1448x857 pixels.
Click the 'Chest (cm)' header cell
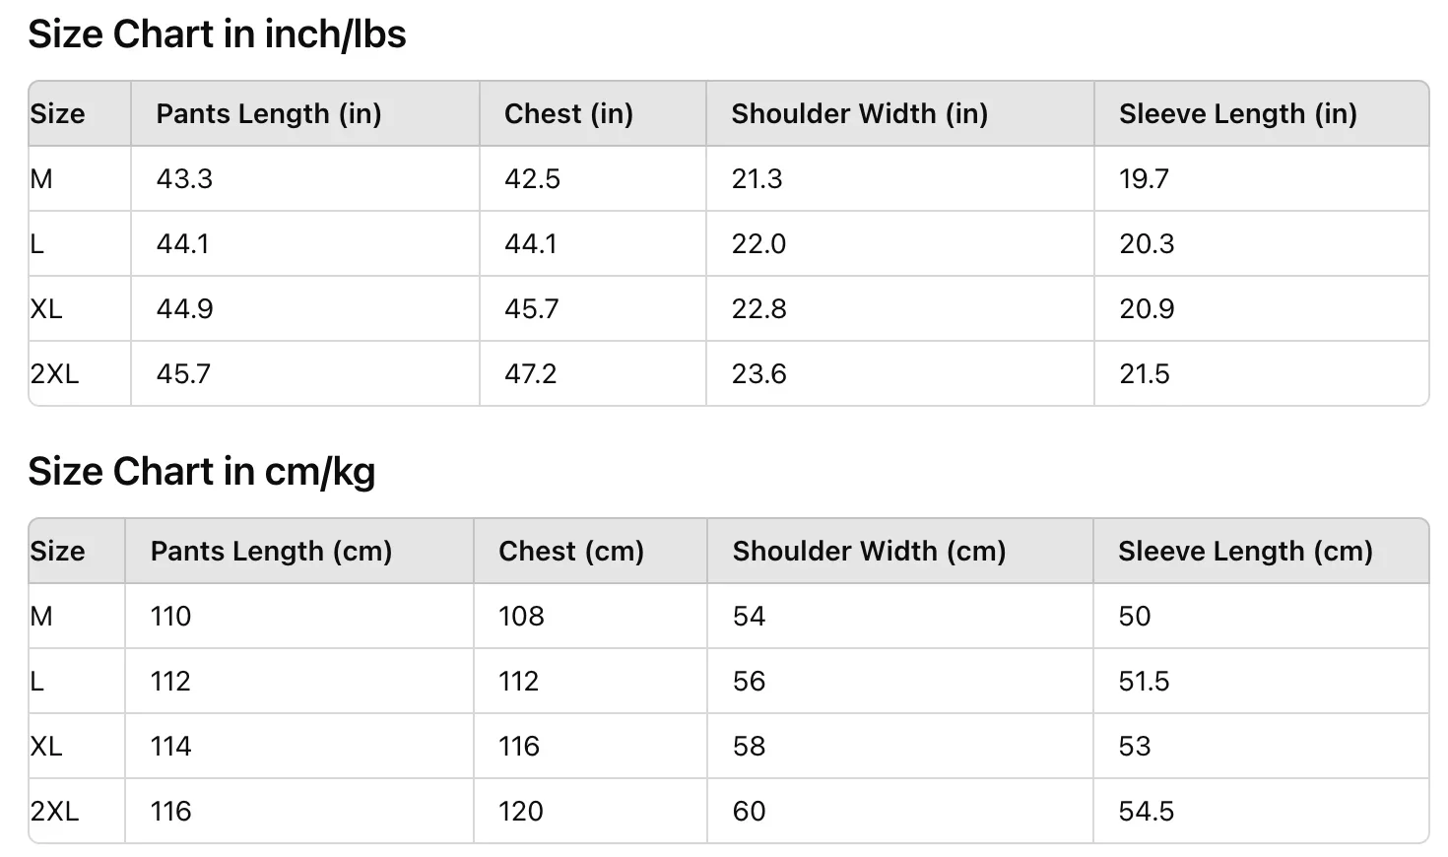coord(591,551)
